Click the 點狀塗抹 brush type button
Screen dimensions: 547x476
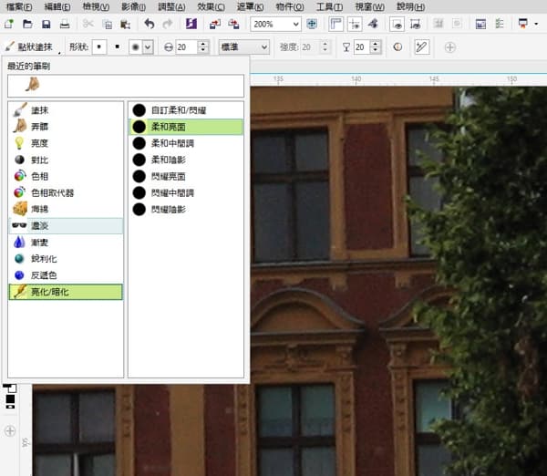38,47
